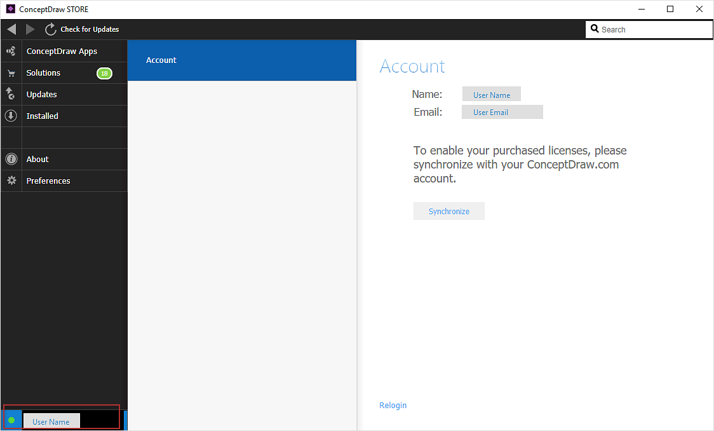This screenshot has height=431, width=714.
Task: Click the About info icon
Action: coord(11,159)
